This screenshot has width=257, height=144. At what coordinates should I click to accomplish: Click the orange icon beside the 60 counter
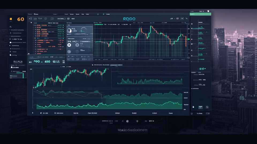(11, 19)
